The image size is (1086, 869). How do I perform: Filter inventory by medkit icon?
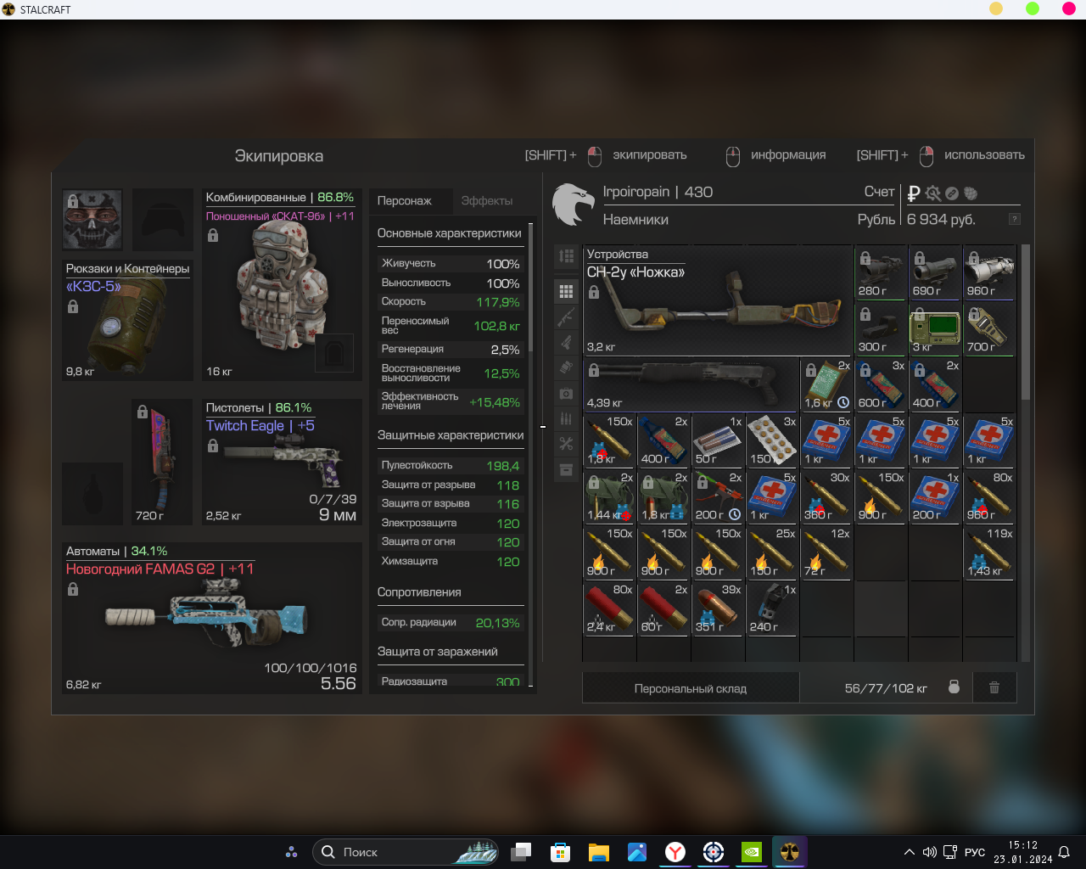[566, 393]
